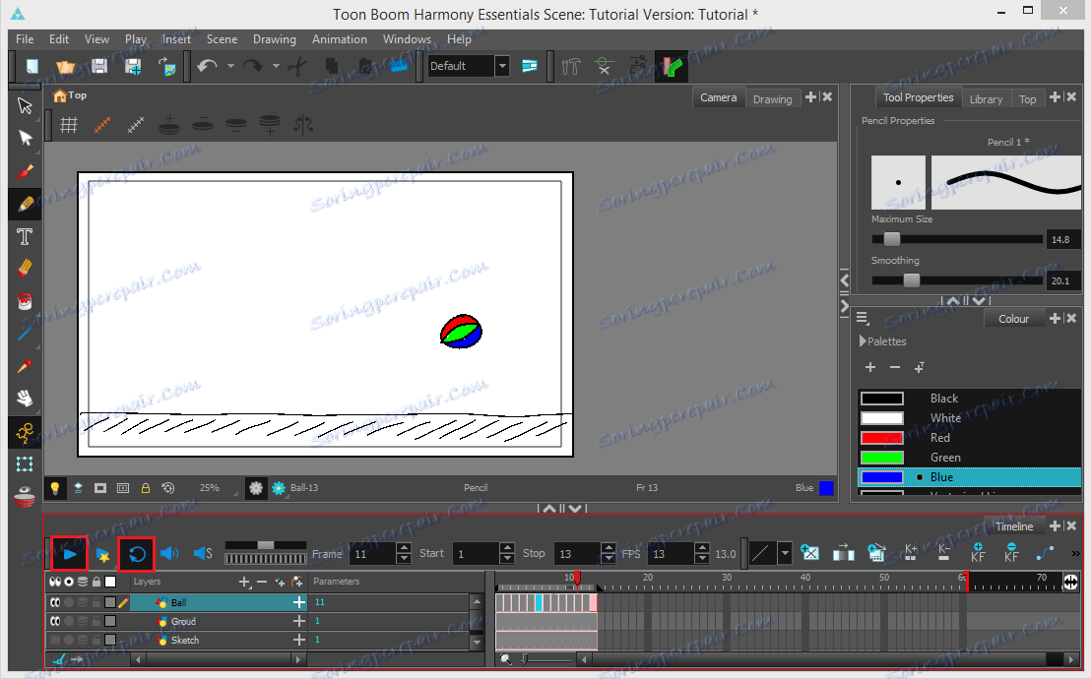This screenshot has width=1091, height=679.
Task: Select the Red colour swatch
Action: pyautogui.click(x=881, y=438)
